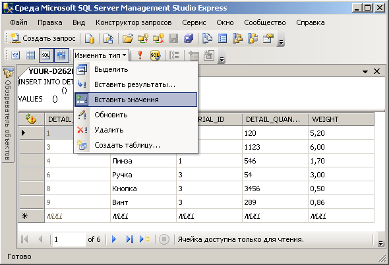The width and height of the screenshot is (389, 265).
Task: Open the Справка menu
Action: tap(311, 22)
